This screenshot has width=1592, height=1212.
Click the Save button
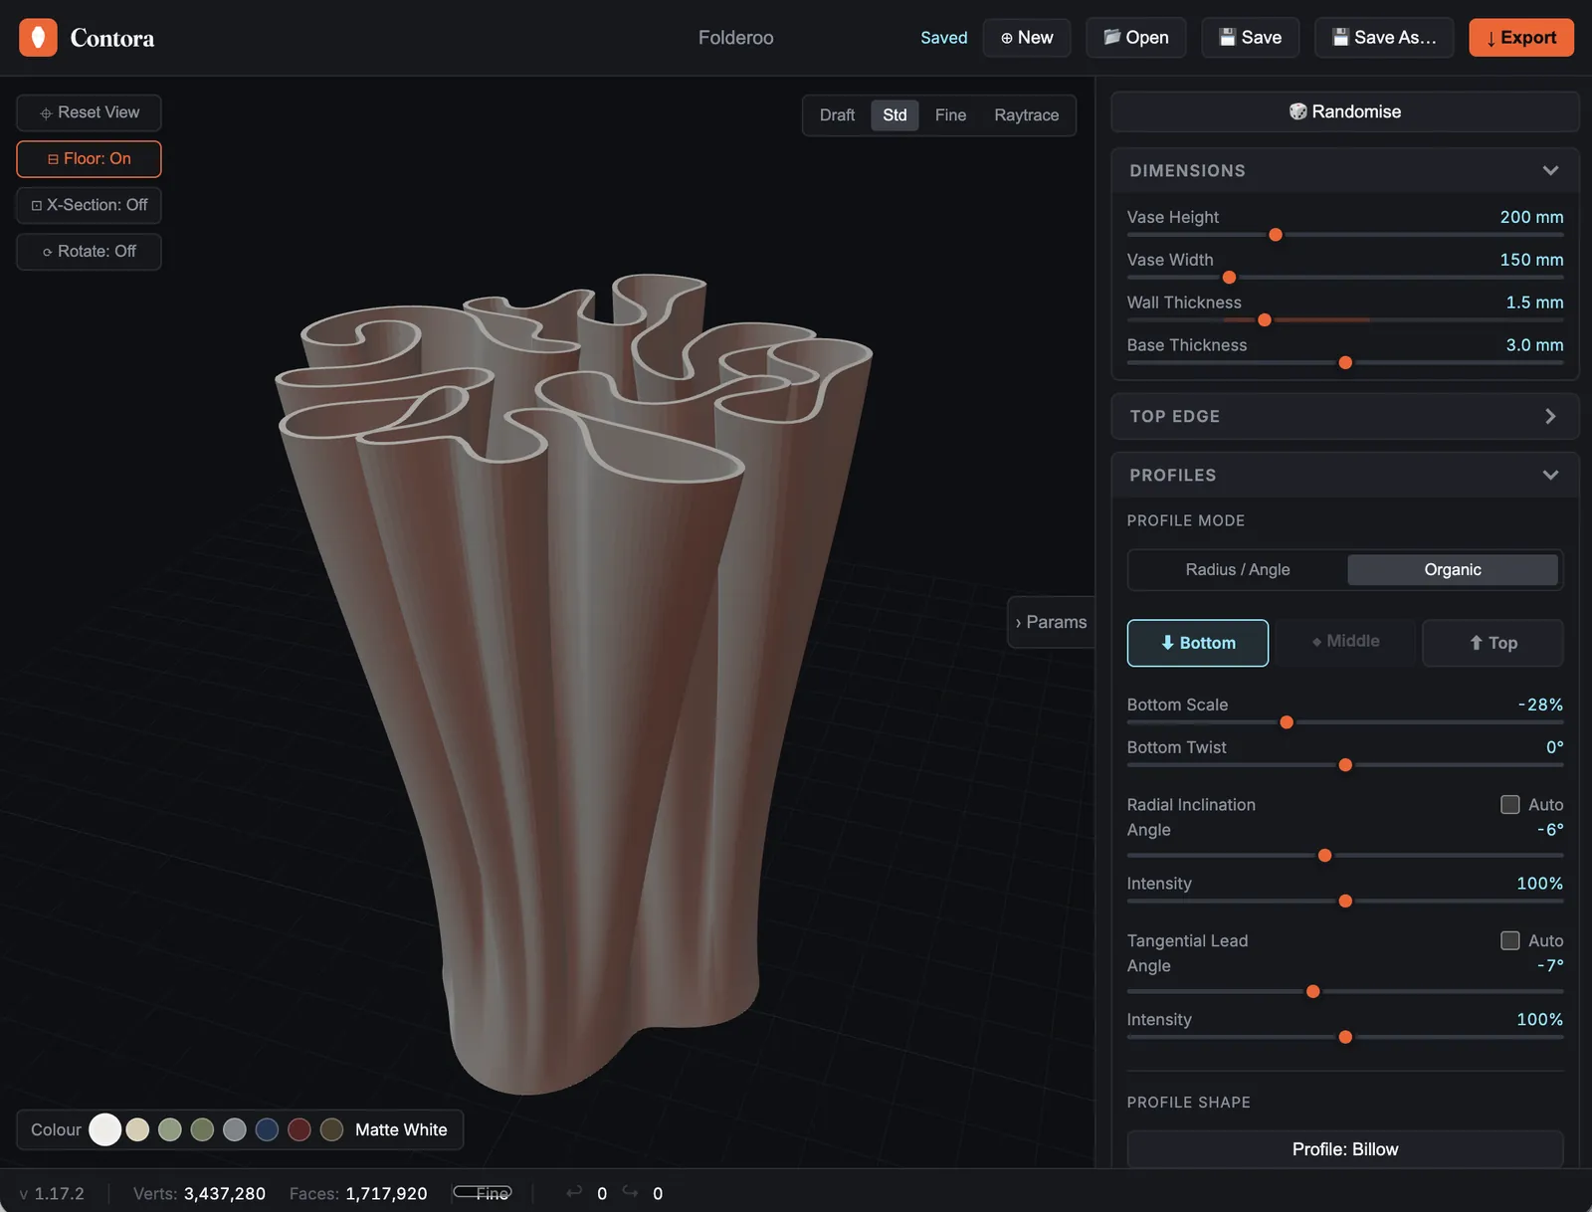[1250, 38]
